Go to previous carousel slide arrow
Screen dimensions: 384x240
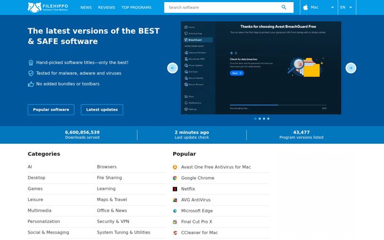(172, 68)
